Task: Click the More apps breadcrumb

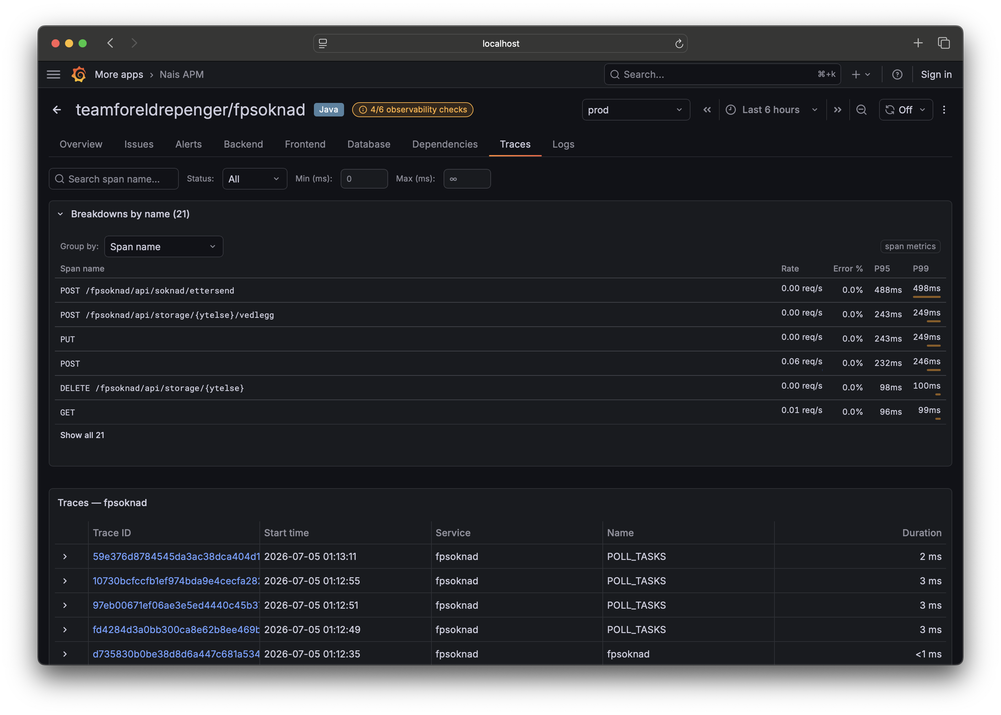Action: (x=119, y=74)
